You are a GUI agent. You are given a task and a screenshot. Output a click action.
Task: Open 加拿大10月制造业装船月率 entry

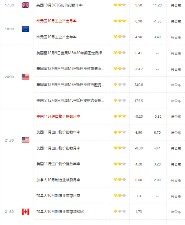coord(58,180)
